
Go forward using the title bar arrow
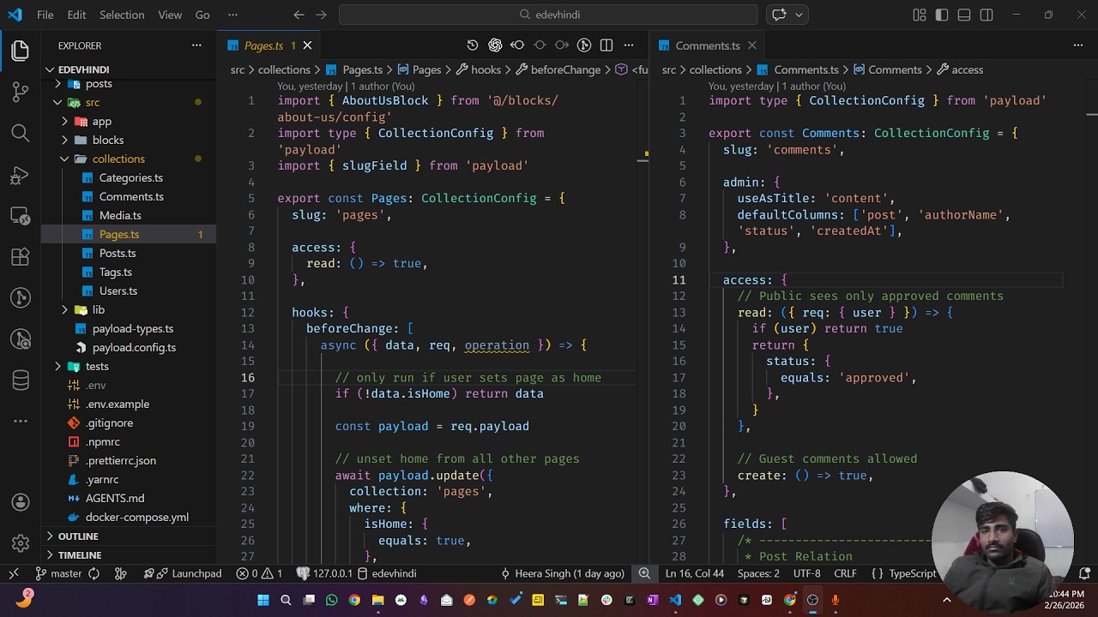tap(321, 15)
